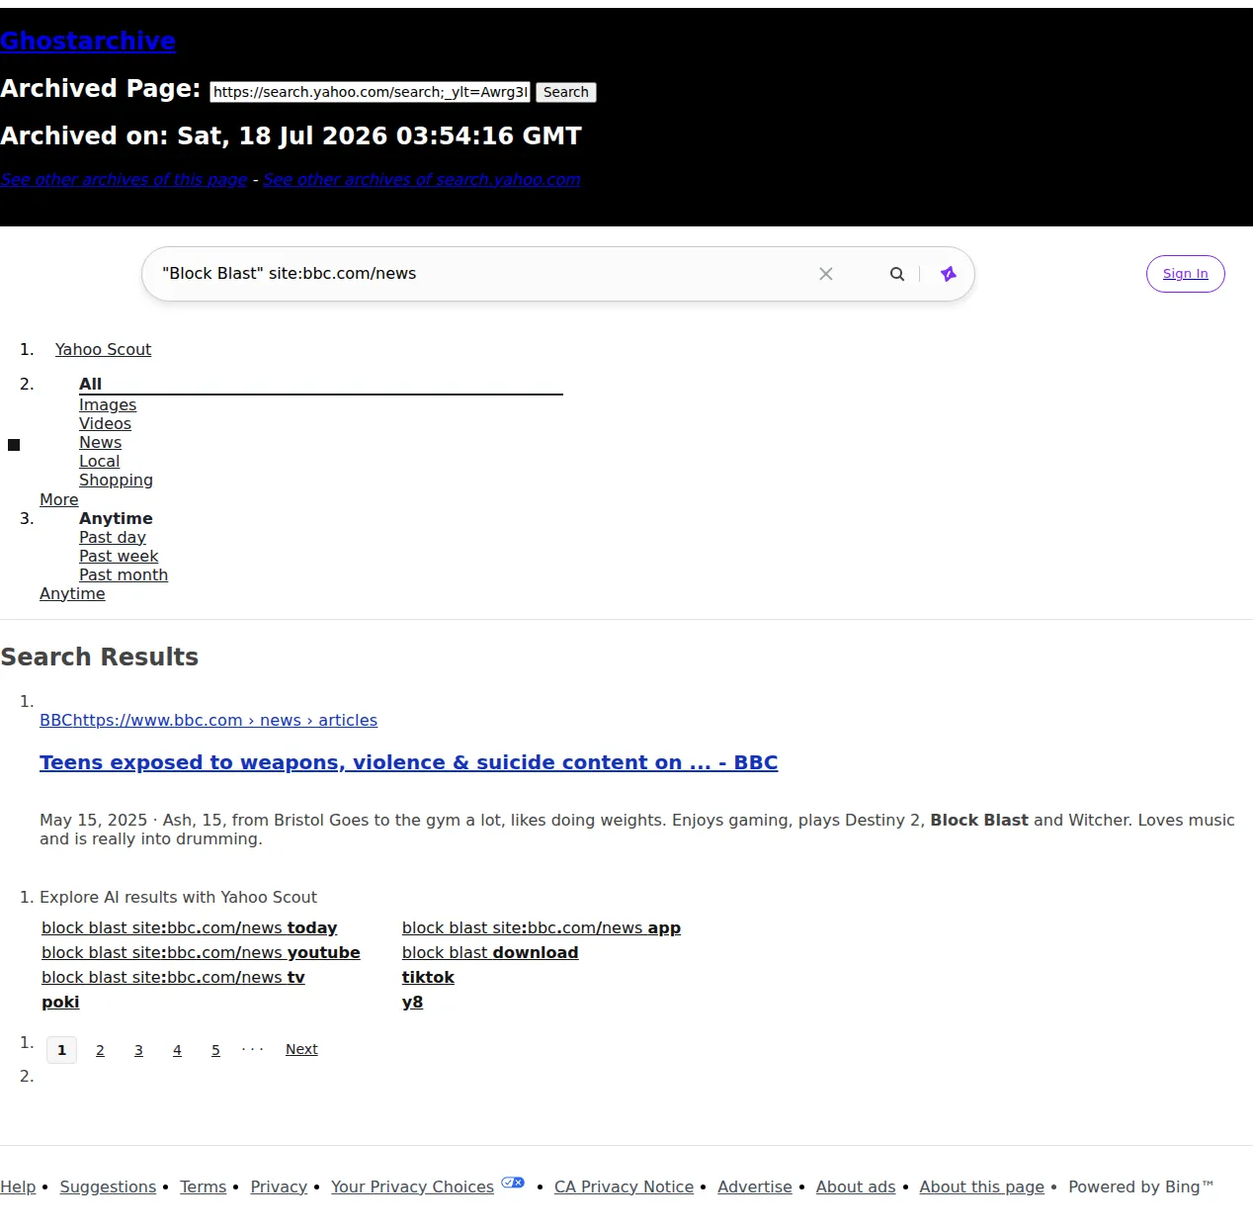1253x1229 pixels.
Task: Focus the Archived Page URL field
Action: [x=371, y=92]
